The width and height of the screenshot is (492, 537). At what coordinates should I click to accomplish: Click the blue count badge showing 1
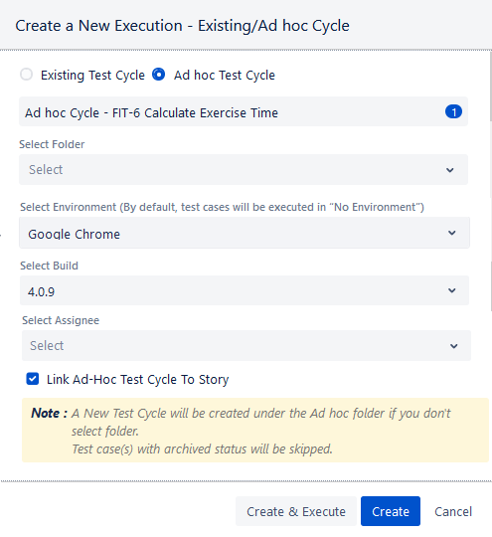(x=453, y=112)
